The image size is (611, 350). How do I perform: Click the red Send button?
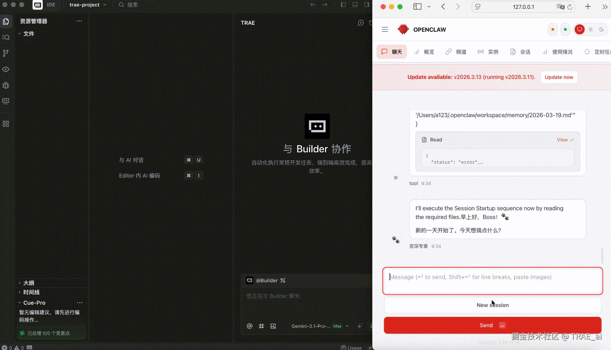point(492,325)
